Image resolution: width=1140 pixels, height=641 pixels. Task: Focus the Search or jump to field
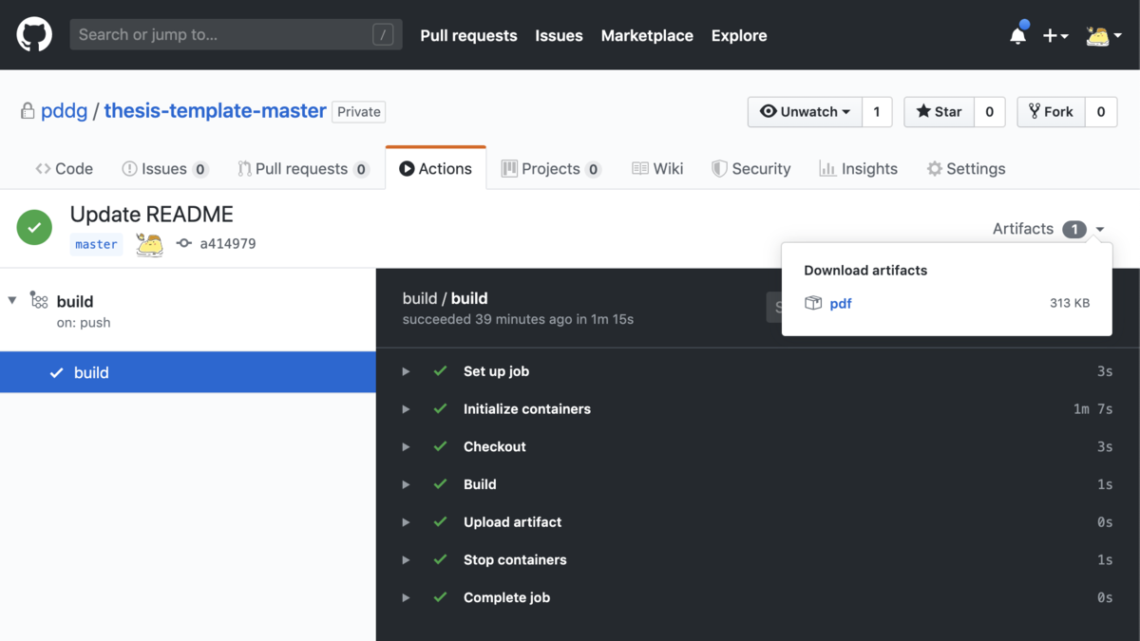(236, 35)
